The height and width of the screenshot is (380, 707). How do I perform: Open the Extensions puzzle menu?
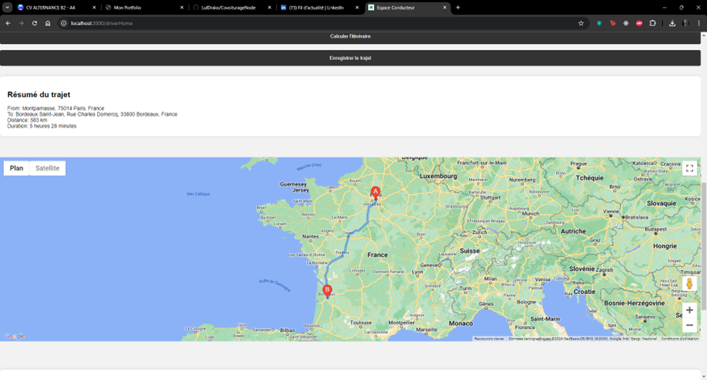click(x=652, y=23)
